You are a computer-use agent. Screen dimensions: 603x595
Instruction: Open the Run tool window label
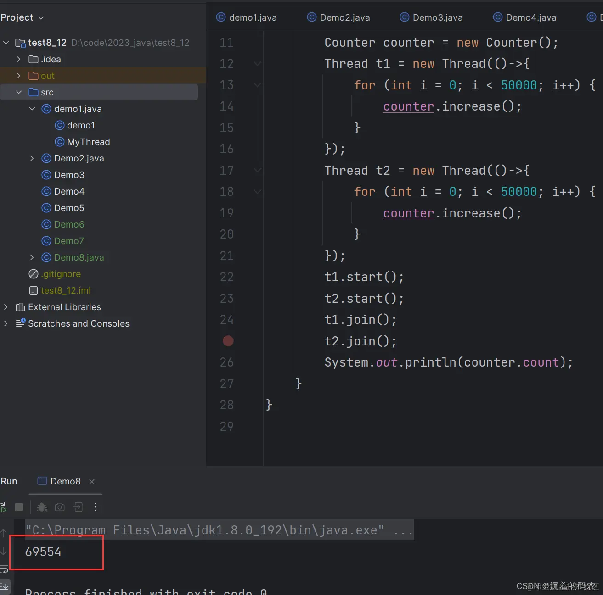9,481
